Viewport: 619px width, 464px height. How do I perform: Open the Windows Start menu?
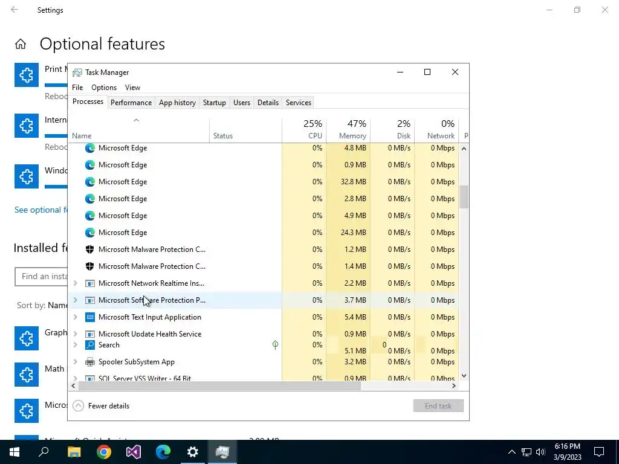pos(15,452)
